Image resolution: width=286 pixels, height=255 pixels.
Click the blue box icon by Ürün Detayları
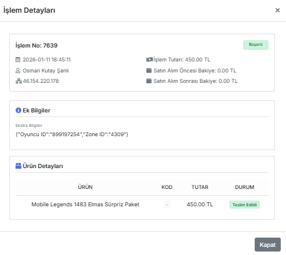pyautogui.click(x=19, y=166)
